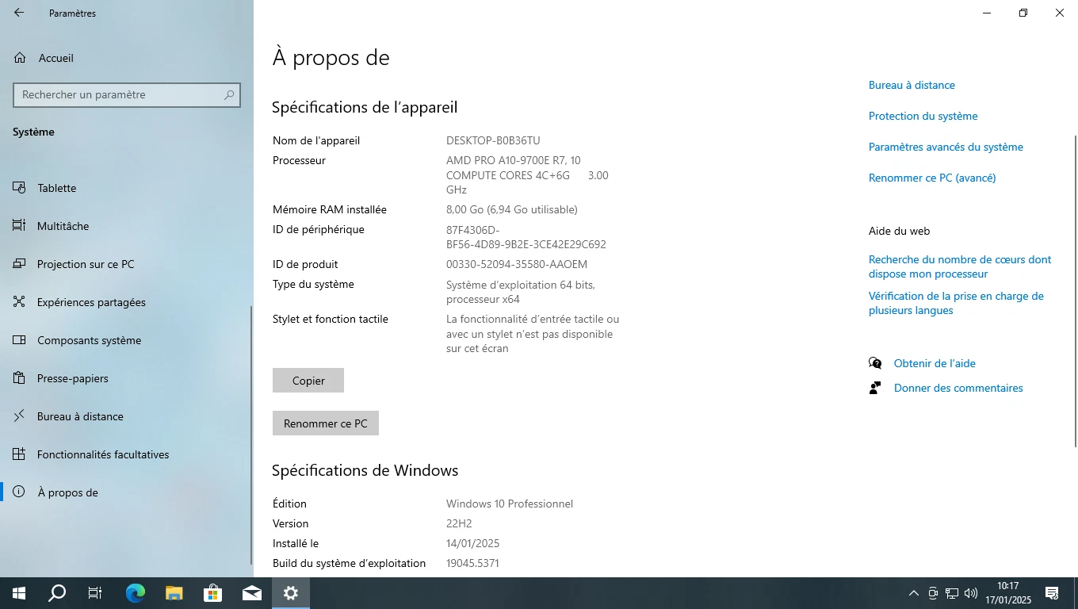
Task: Click the Système d'exploitation 64 bits value
Action: pyautogui.click(x=521, y=291)
